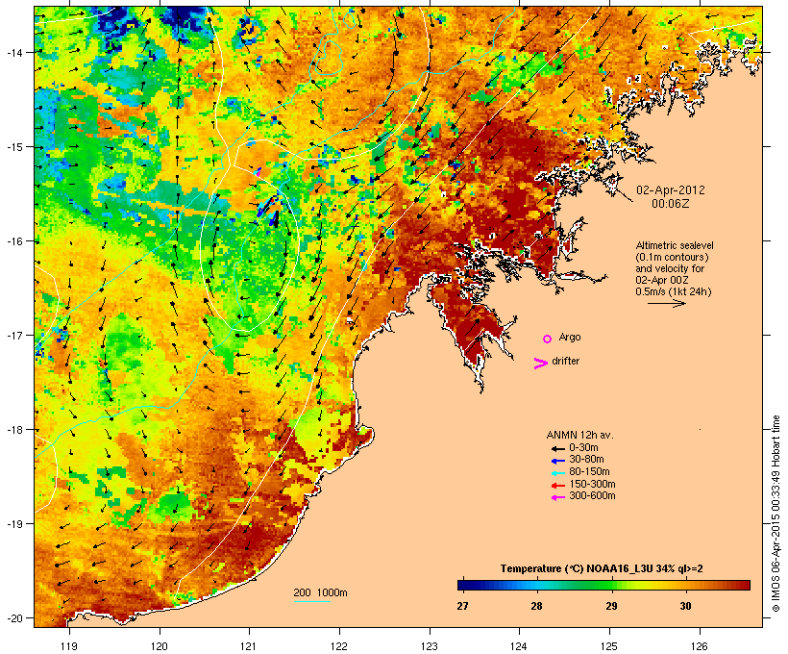Click the red 150-300m arrow in ANMN legend
Image resolution: width=788 pixels, height=654 pixels.
557,486
